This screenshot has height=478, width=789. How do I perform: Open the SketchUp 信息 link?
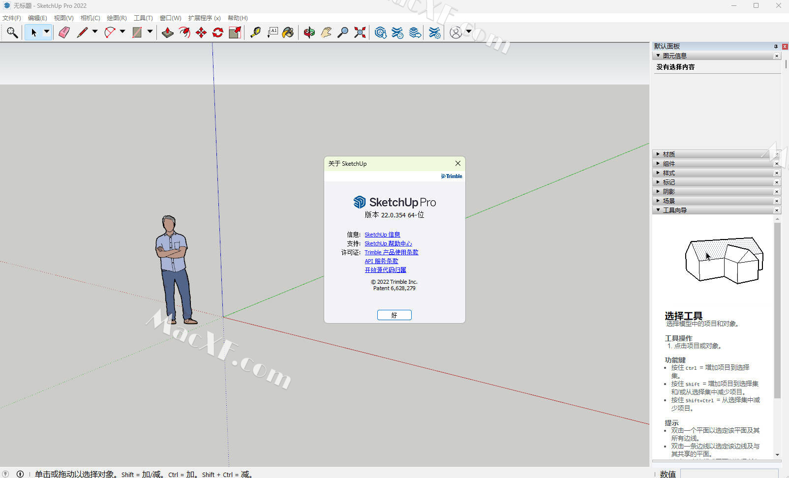click(382, 235)
